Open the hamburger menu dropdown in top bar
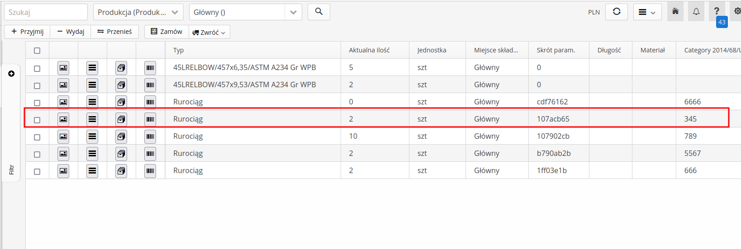Screen dimensions: 741x249 click(647, 12)
